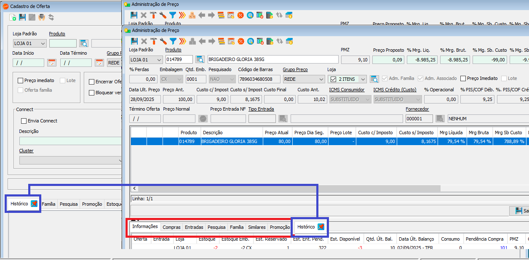This screenshot has width=529, height=260.
Task: Check the Envia Connect checkbox
Action: (24, 121)
